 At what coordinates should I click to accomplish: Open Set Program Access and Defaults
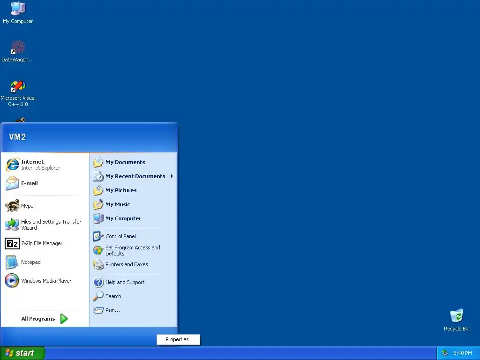click(133, 250)
